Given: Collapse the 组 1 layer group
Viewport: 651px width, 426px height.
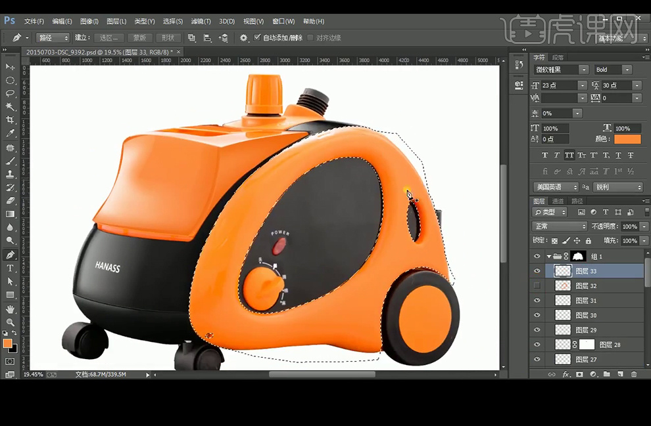Looking at the screenshot, I should [549, 257].
